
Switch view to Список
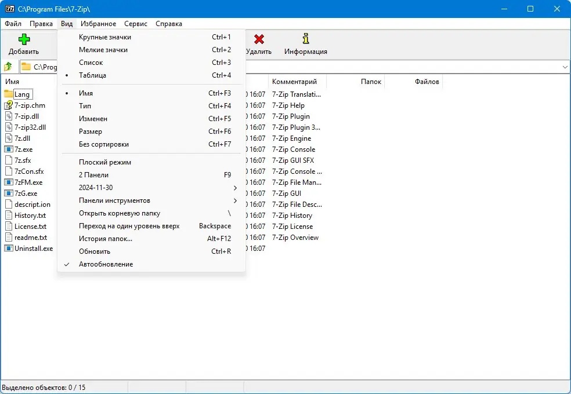point(151,63)
